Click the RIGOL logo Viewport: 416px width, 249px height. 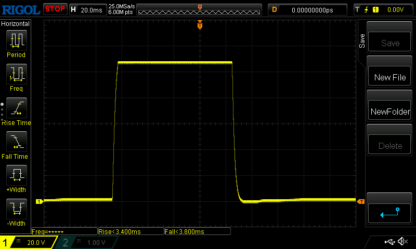click(x=21, y=10)
